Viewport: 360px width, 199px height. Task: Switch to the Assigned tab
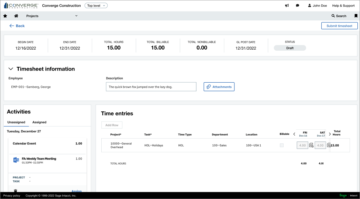39,122
